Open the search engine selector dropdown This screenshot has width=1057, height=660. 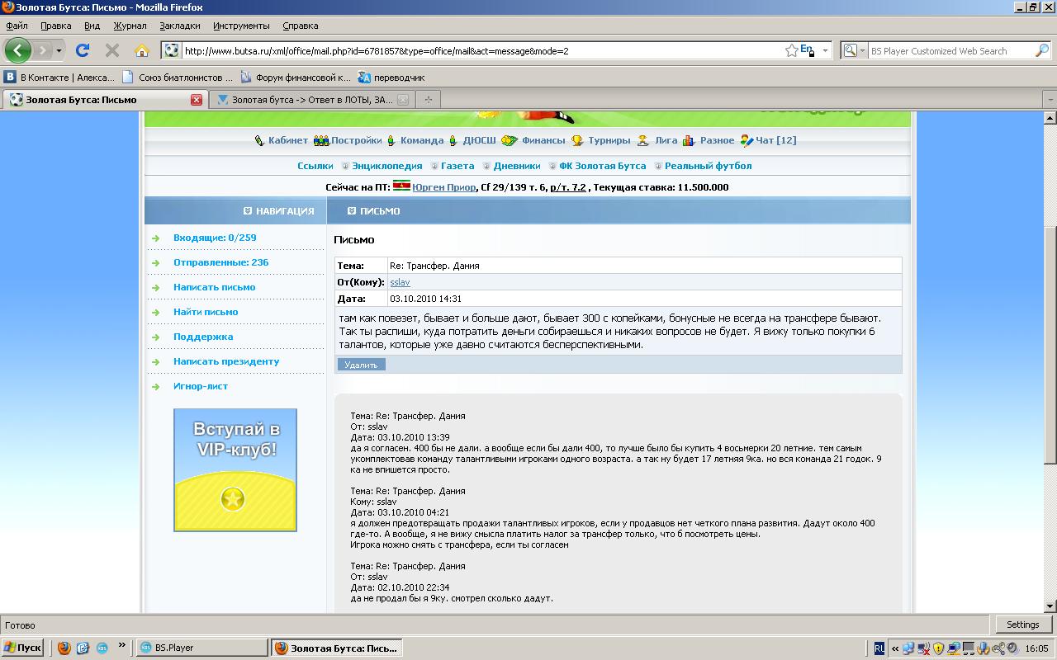pyautogui.click(x=853, y=50)
